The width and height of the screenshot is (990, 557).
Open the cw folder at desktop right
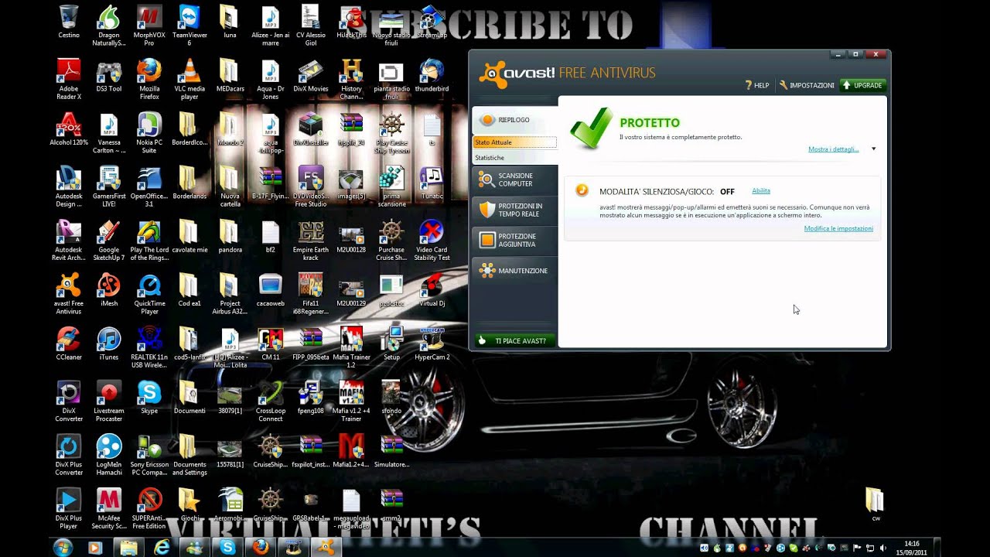click(x=875, y=504)
